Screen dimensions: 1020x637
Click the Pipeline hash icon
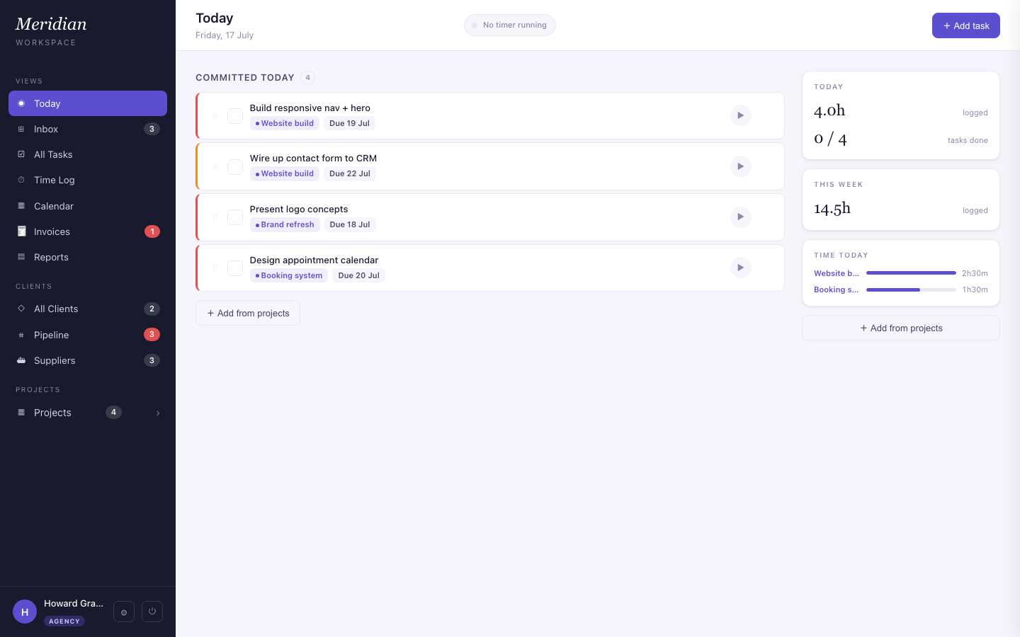pos(21,335)
